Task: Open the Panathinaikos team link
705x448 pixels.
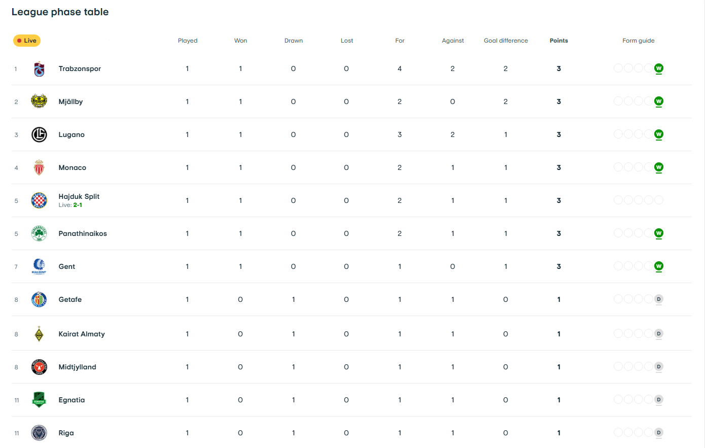Action: 83,233
